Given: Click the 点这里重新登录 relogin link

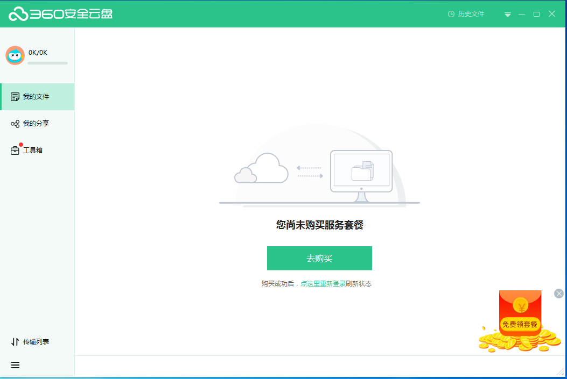Looking at the screenshot, I should coord(324,283).
